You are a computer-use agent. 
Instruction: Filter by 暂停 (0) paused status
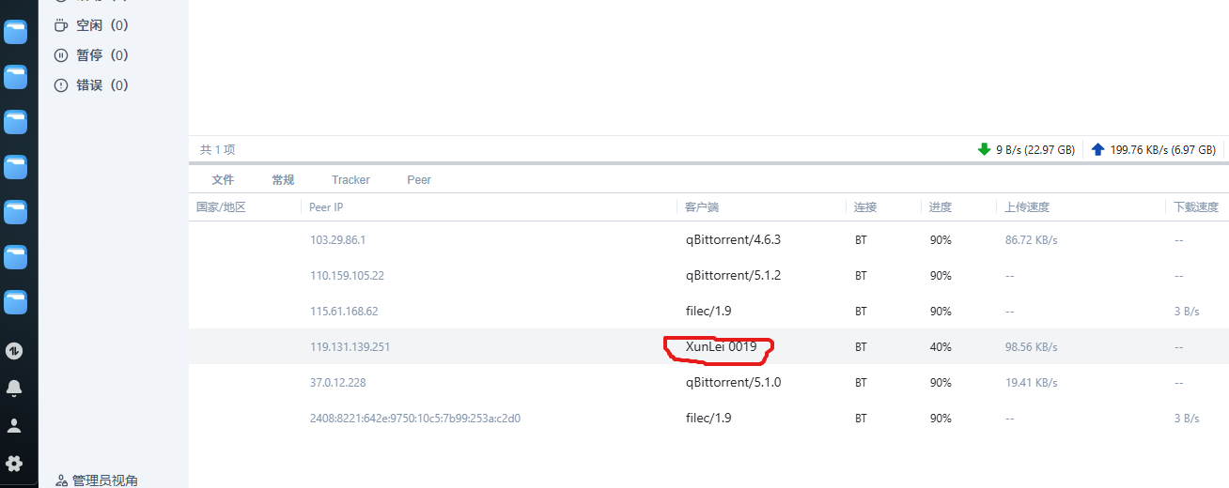click(91, 55)
